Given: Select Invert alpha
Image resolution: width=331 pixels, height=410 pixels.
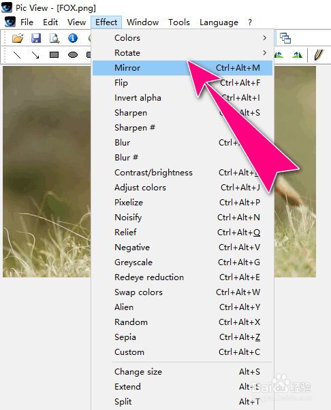Looking at the screenshot, I should (183, 98).
